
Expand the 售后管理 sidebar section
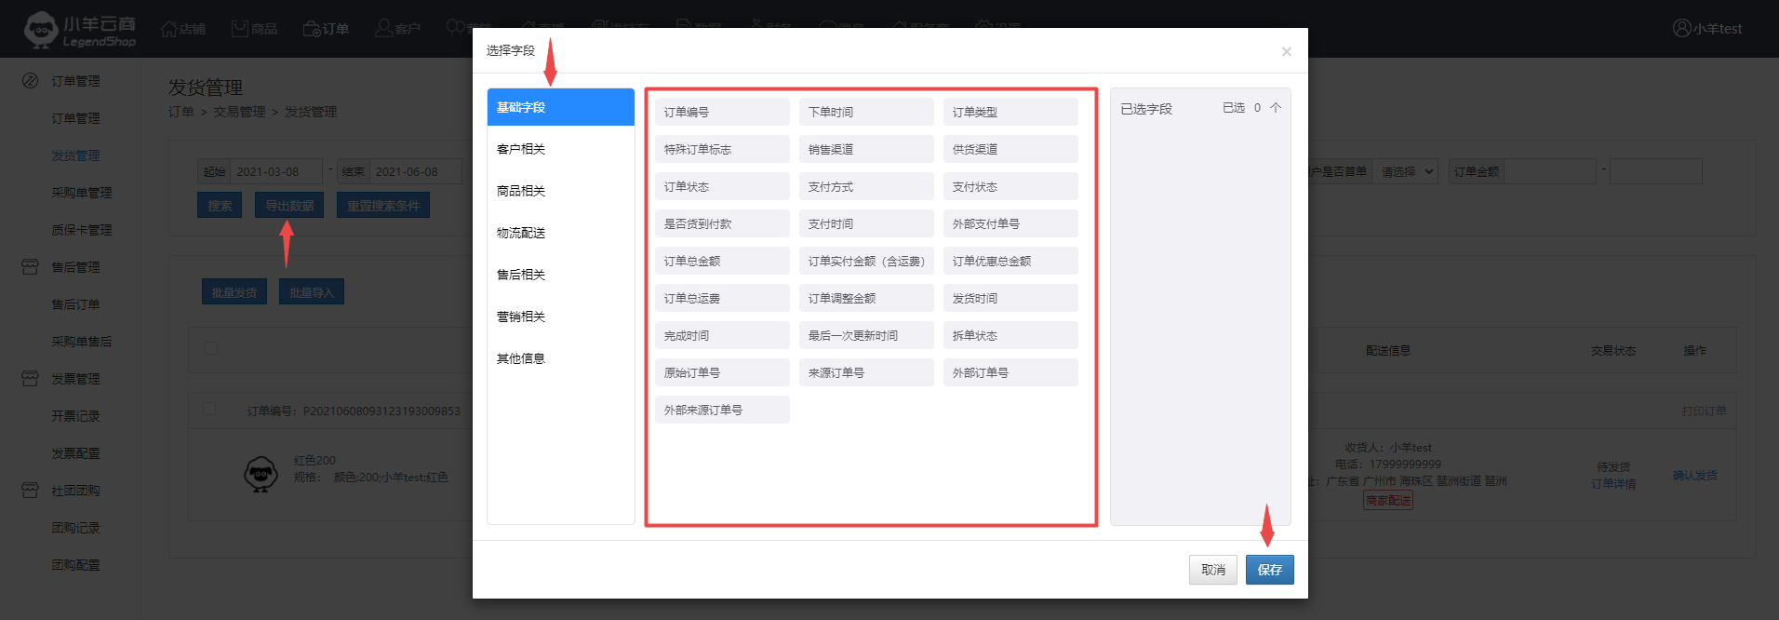coord(74,267)
